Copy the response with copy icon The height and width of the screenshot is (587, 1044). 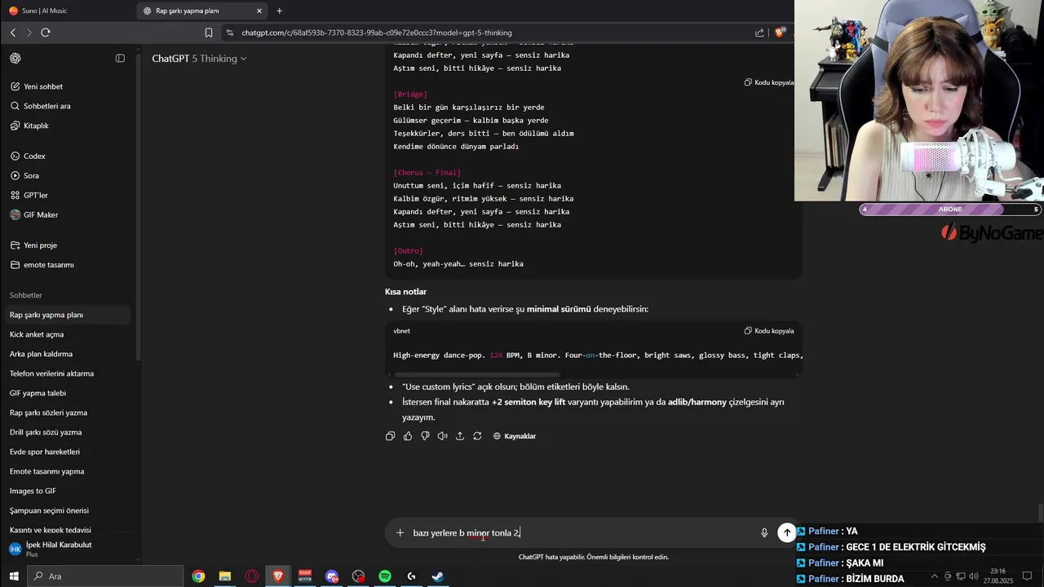390,436
